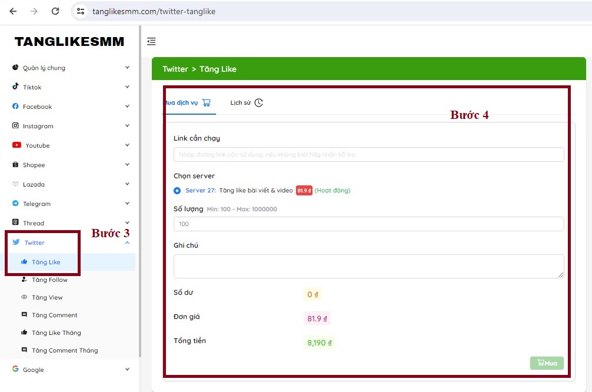This screenshot has height=392, width=592.
Task: Open site information icon in address bar
Action: (x=81, y=11)
